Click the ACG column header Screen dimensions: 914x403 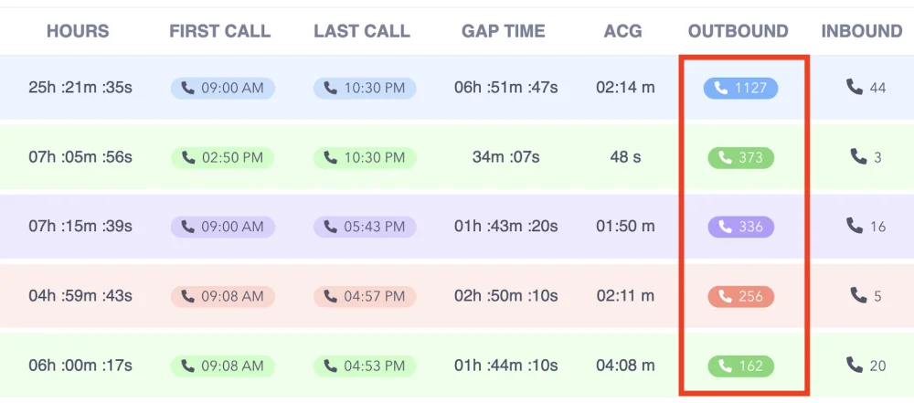[x=624, y=31]
